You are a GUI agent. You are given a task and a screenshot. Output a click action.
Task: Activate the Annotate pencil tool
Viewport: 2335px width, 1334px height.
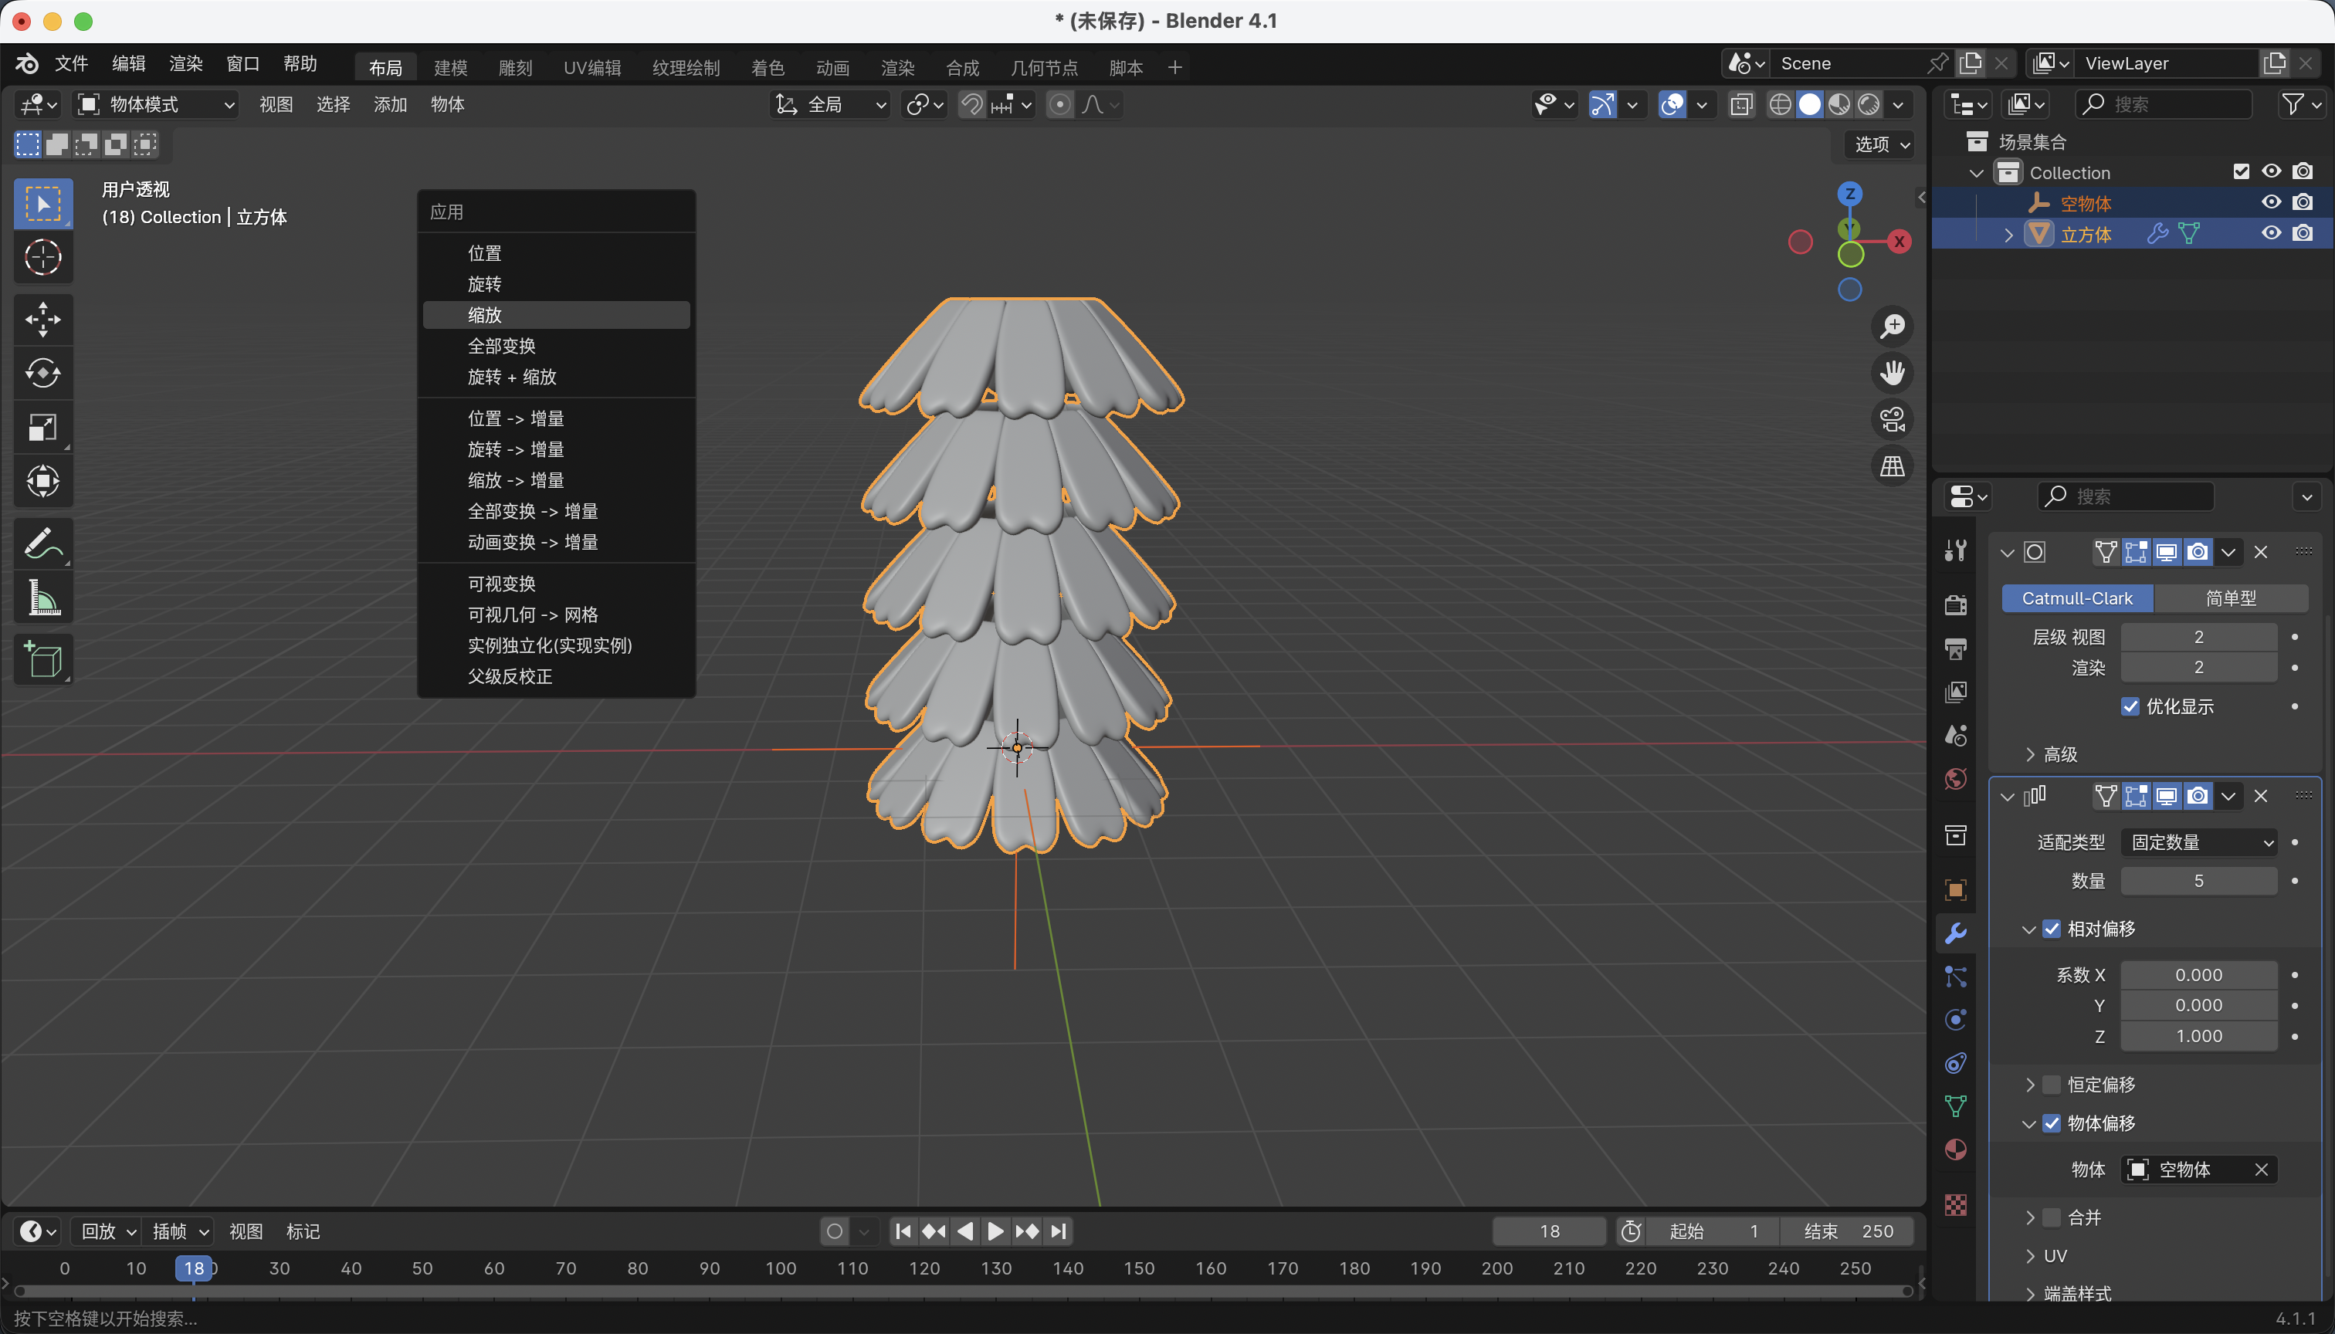tap(43, 543)
